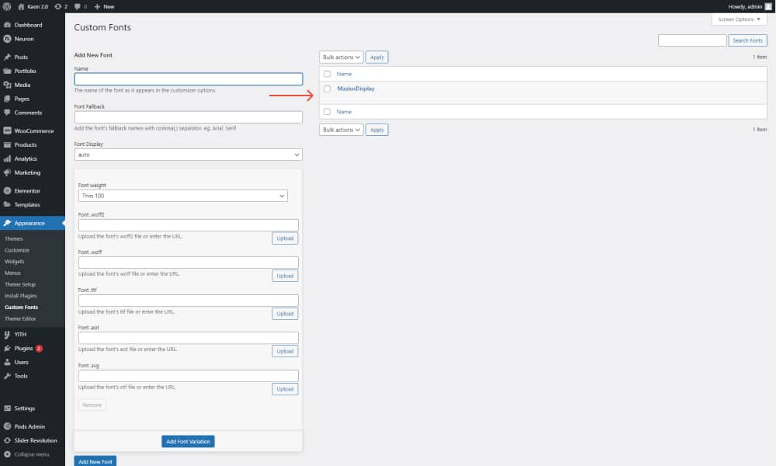
Task: Toggle the select-all checkbox in table header
Action: coord(327,74)
